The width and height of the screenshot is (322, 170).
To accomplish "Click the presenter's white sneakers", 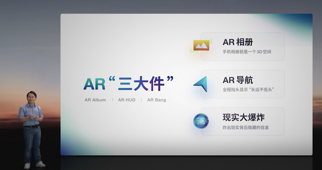I will coord(34,165).
